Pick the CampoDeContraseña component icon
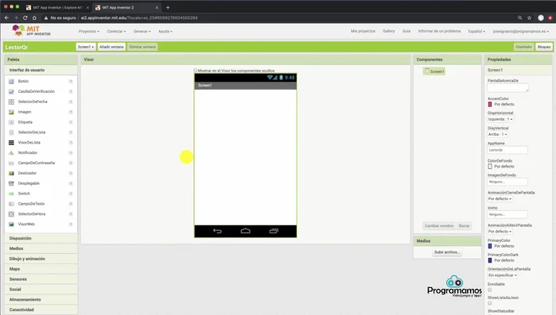The width and height of the screenshot is (556, 315). pyautogui.click(x=11, y=163)
